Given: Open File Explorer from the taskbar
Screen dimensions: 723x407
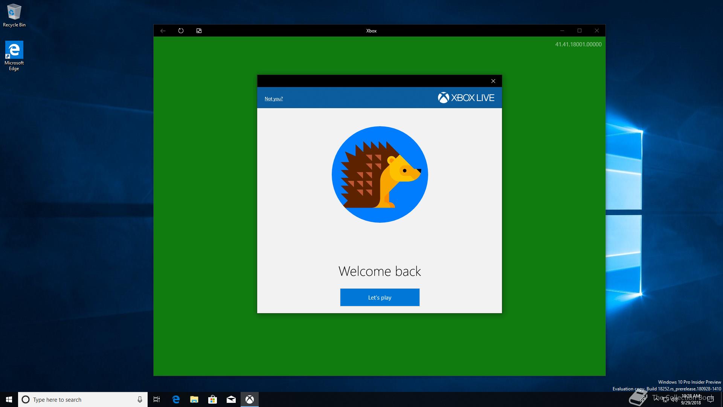Looking at the screenshot, I should (x=194, y=399).
